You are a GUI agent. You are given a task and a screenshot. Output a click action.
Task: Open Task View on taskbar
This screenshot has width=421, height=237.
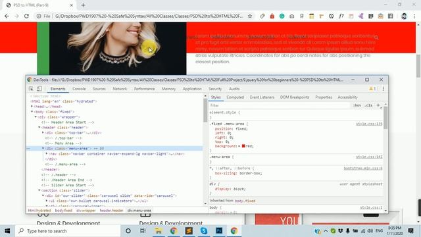click(x=143, y=231)
